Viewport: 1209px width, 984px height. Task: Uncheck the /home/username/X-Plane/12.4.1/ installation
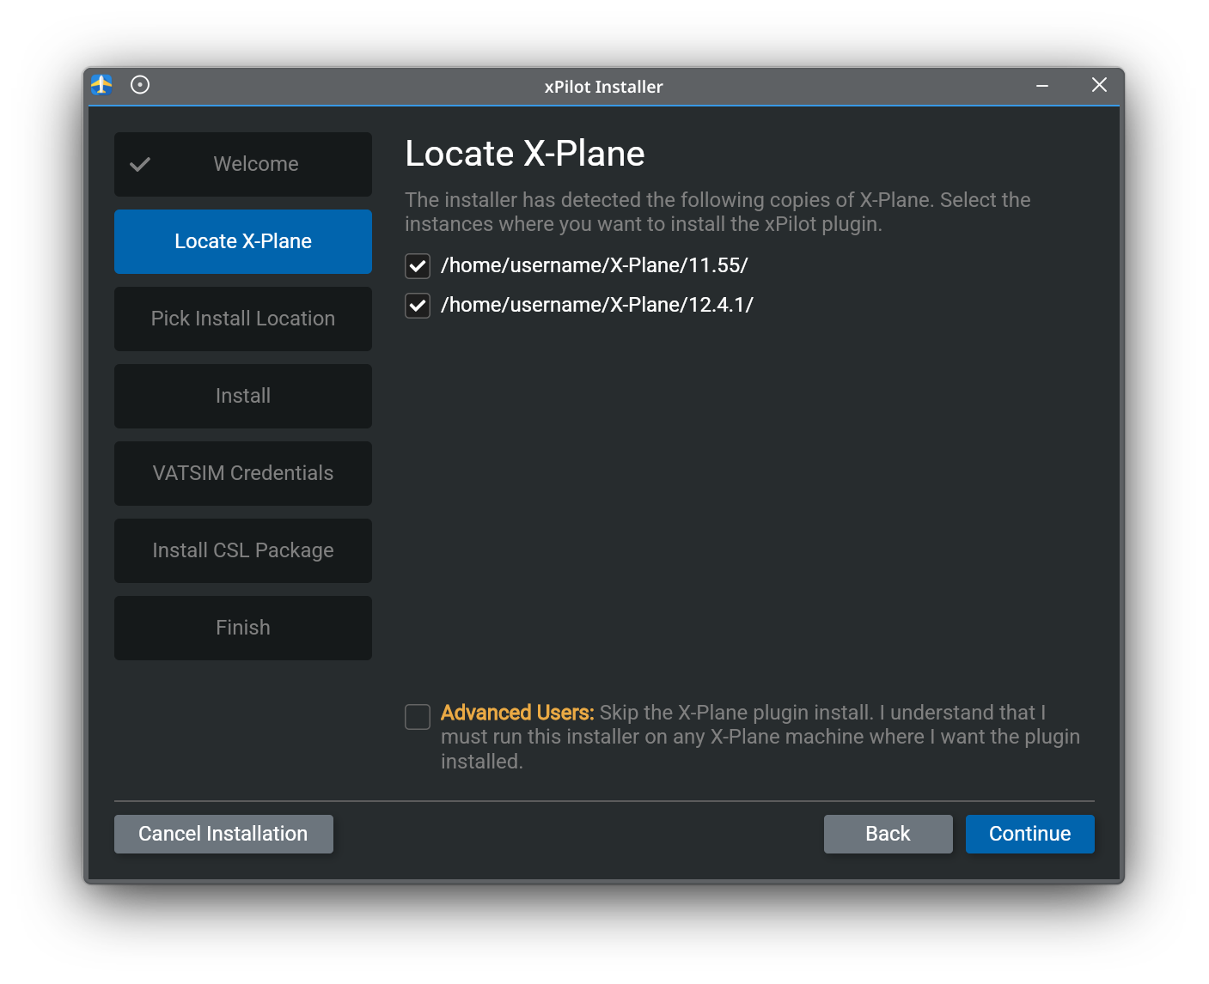click(417, 305)
